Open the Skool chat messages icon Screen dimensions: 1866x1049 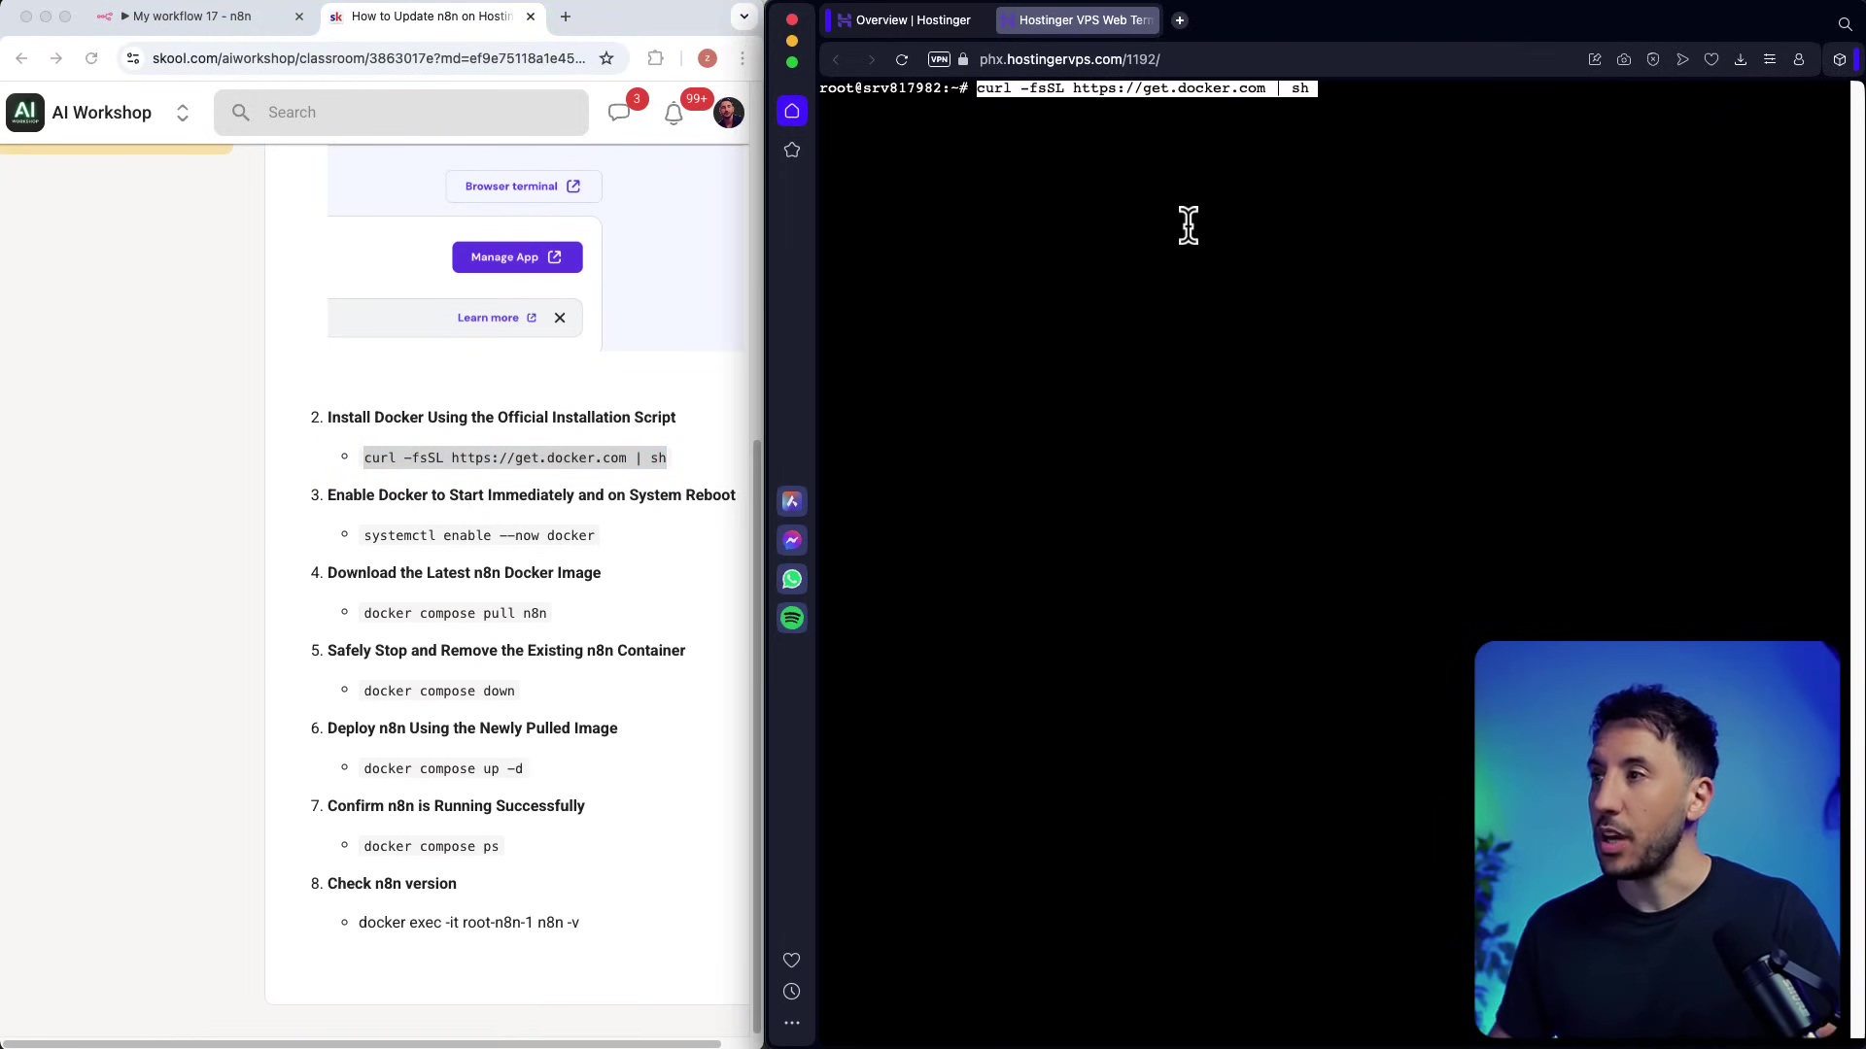click(x=619, y=113)
